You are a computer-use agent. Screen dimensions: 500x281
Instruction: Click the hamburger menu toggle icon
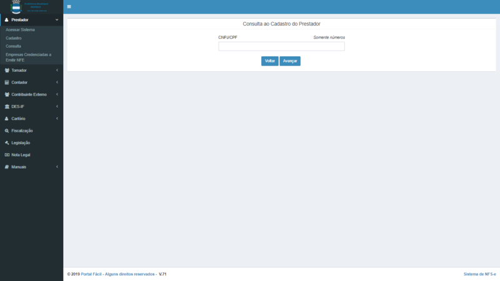[x=69, y=7]
